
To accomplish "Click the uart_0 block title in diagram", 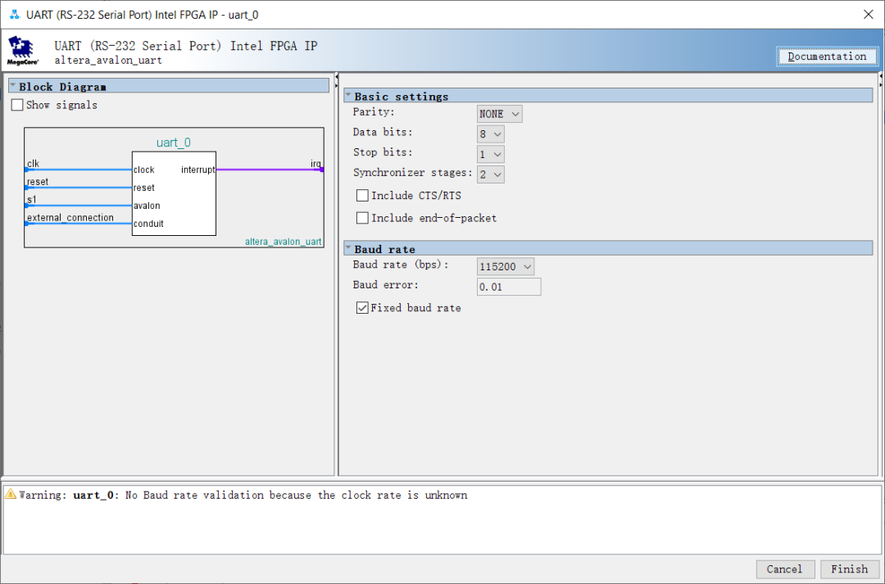I will [x=173, y=143].
